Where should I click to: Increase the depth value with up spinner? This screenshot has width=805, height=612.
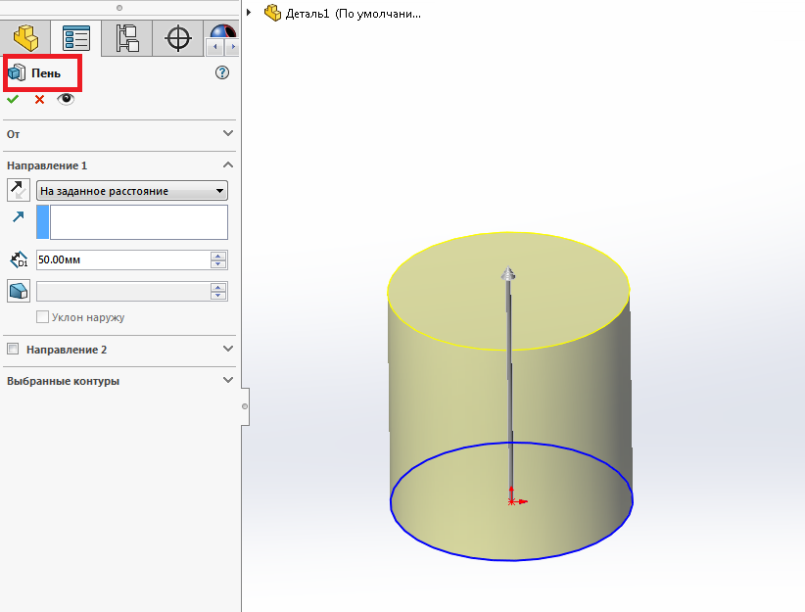[x=218, y=256]
